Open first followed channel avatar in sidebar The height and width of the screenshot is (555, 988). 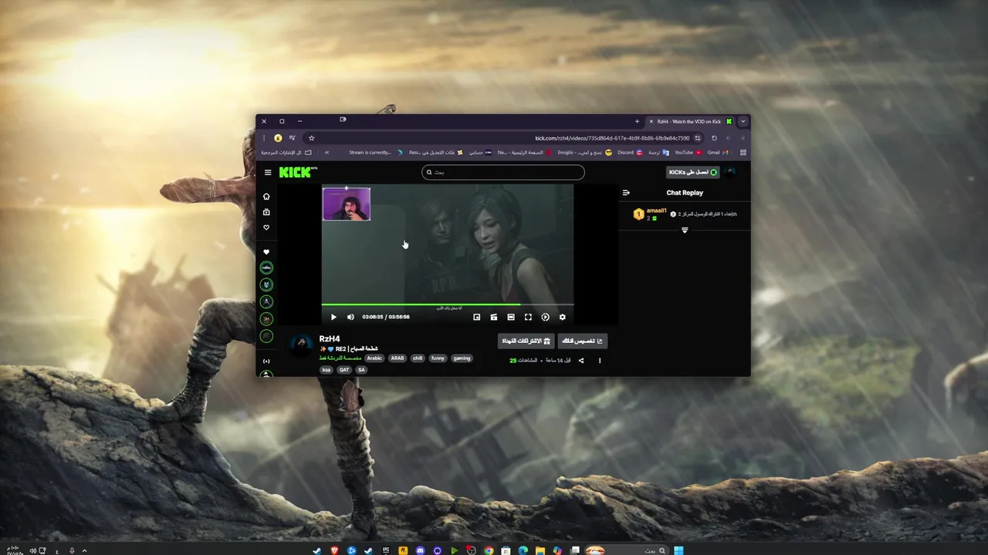click(x=266, y=267)
